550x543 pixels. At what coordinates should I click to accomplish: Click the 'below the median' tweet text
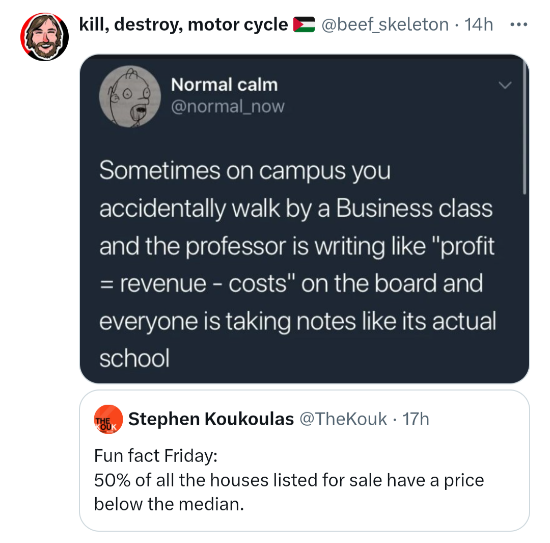[x=169, y=504]
